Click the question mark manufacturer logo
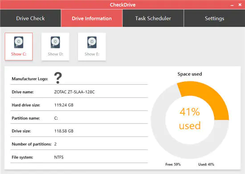 58,78
